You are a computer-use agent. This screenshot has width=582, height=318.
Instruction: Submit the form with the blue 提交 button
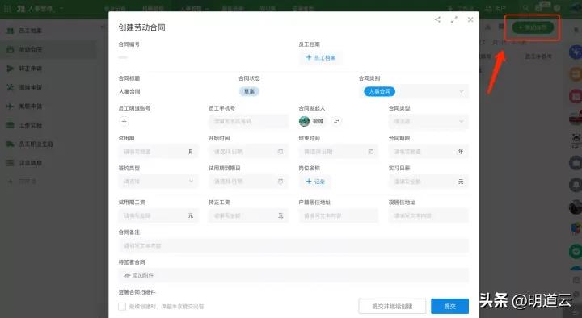tap(450, 306)
